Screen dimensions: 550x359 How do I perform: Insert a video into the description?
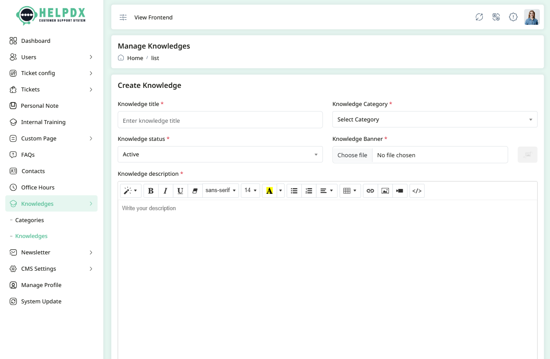click(400, 190)
